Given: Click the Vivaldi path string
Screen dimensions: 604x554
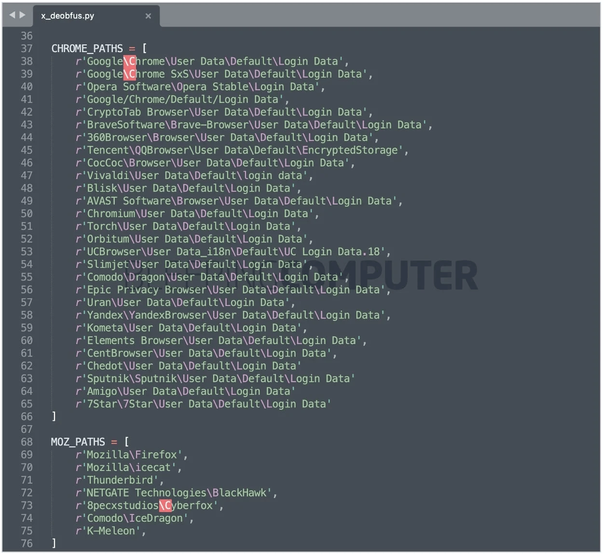Looking at the screenshot, I should coord(192,176).
